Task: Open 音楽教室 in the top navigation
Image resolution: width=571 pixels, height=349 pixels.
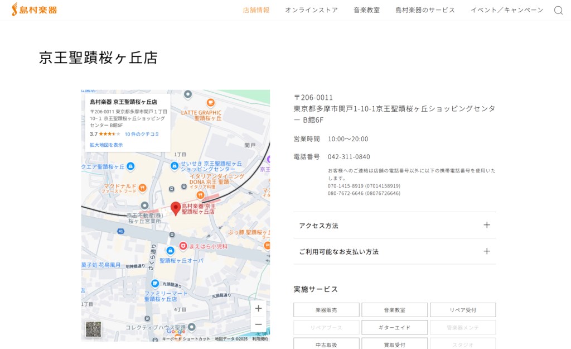Action: click(x=366, y=10)
